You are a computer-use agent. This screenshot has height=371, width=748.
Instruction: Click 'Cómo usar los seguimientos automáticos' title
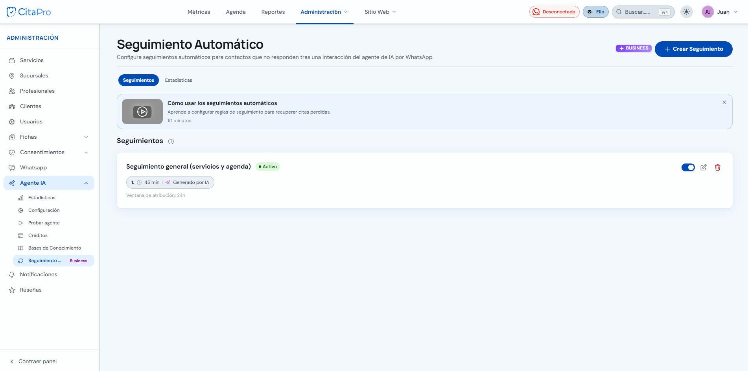tap(222, 103)
